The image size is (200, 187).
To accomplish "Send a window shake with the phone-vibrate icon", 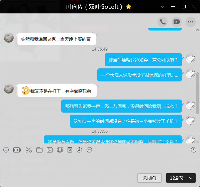I will click(x=60, y=150).
